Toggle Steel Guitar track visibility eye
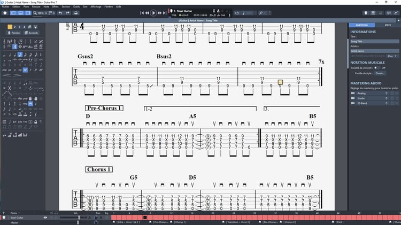 pyautogui.click(x=45, y=218)
